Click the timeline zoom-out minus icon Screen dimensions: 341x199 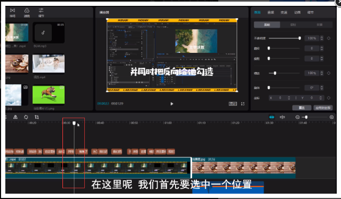point(297,117)
